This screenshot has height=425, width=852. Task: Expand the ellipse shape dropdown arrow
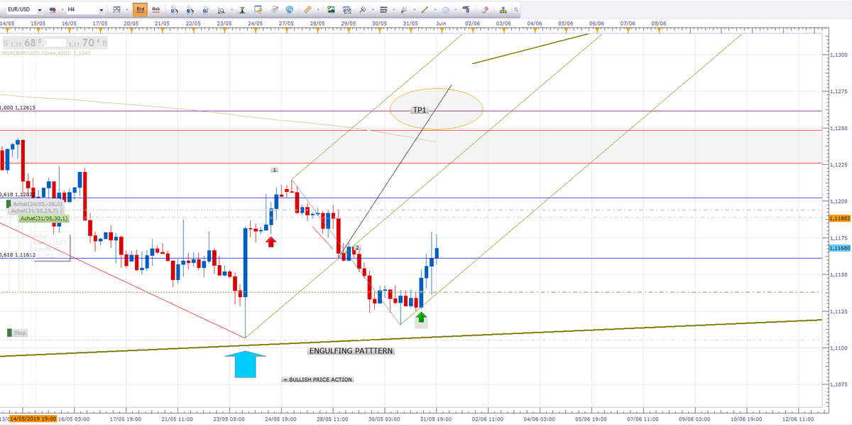point(456,10)
